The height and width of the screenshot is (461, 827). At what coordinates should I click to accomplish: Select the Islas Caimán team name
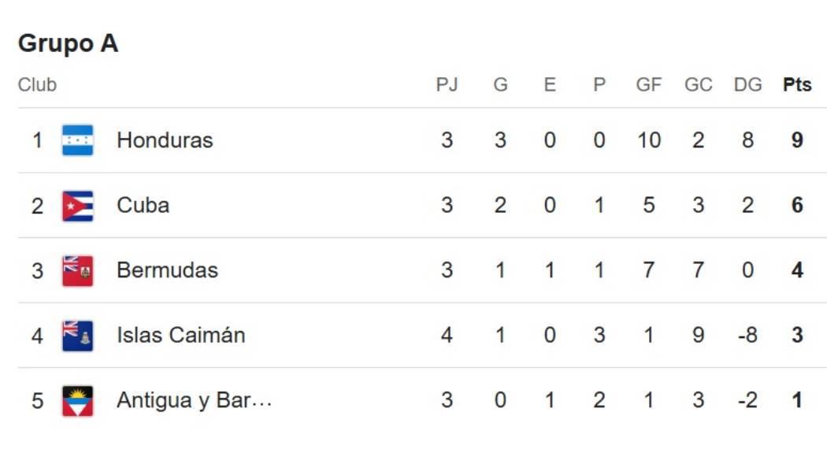point(180,336)
